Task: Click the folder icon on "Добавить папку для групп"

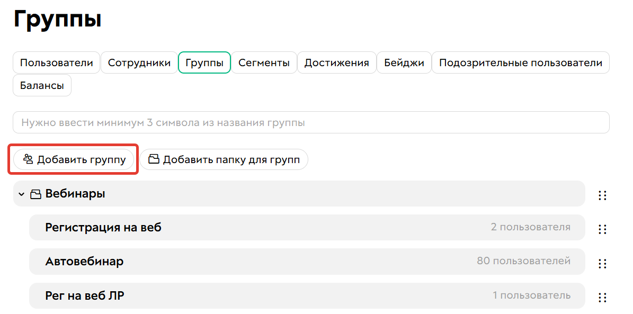Action: pos(154,159)
